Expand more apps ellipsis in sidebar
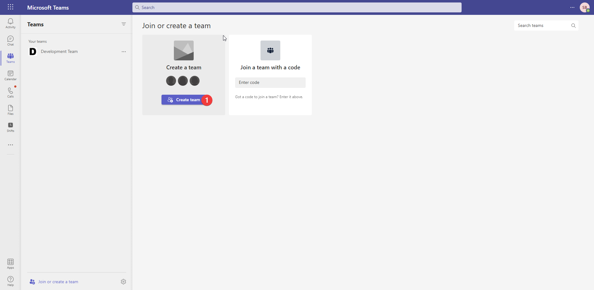 tap(11, 145)
